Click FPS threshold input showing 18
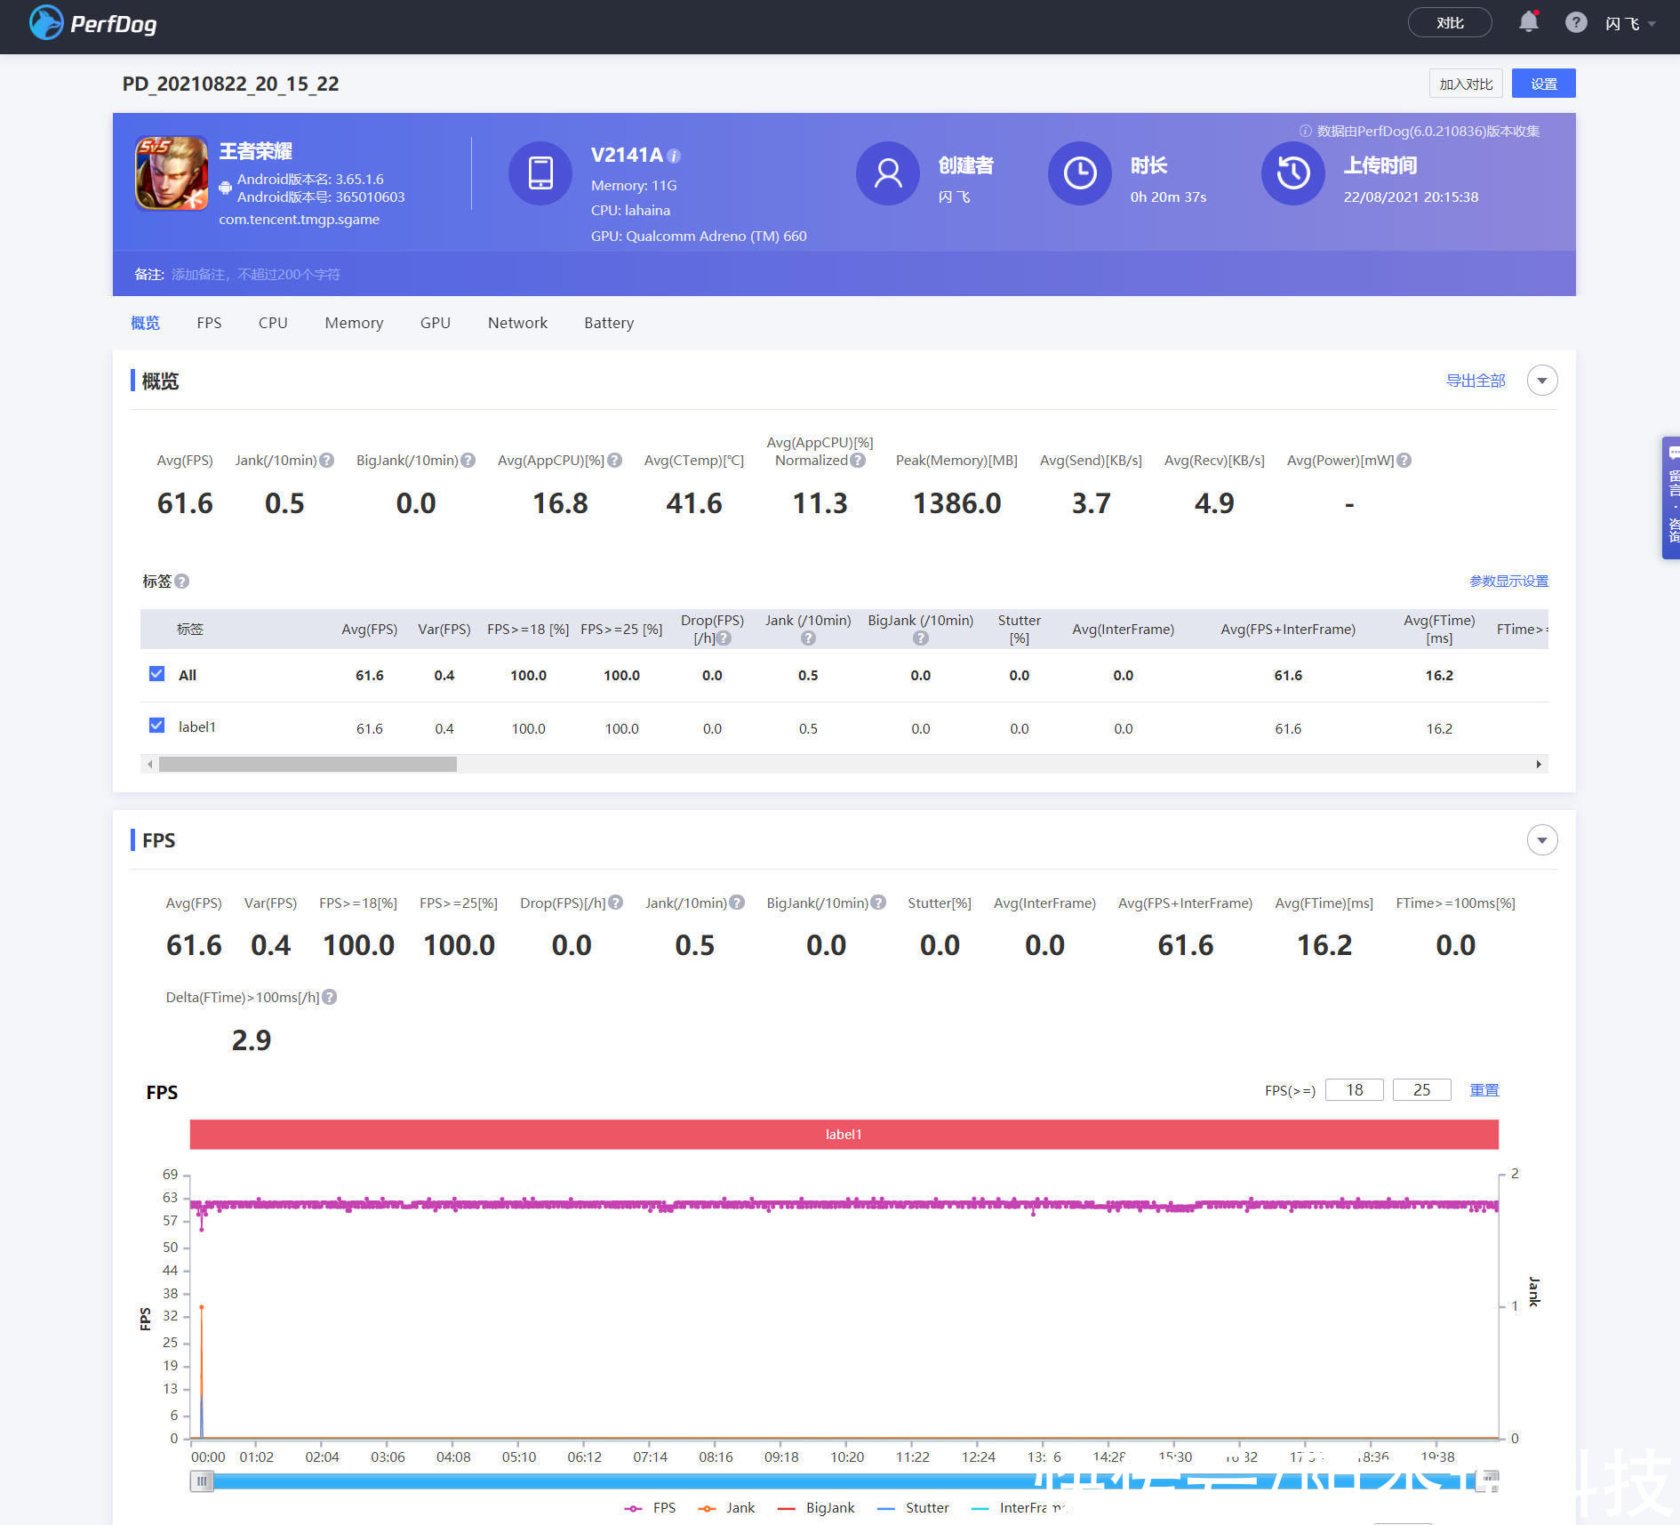 tap(1354, 1090)
